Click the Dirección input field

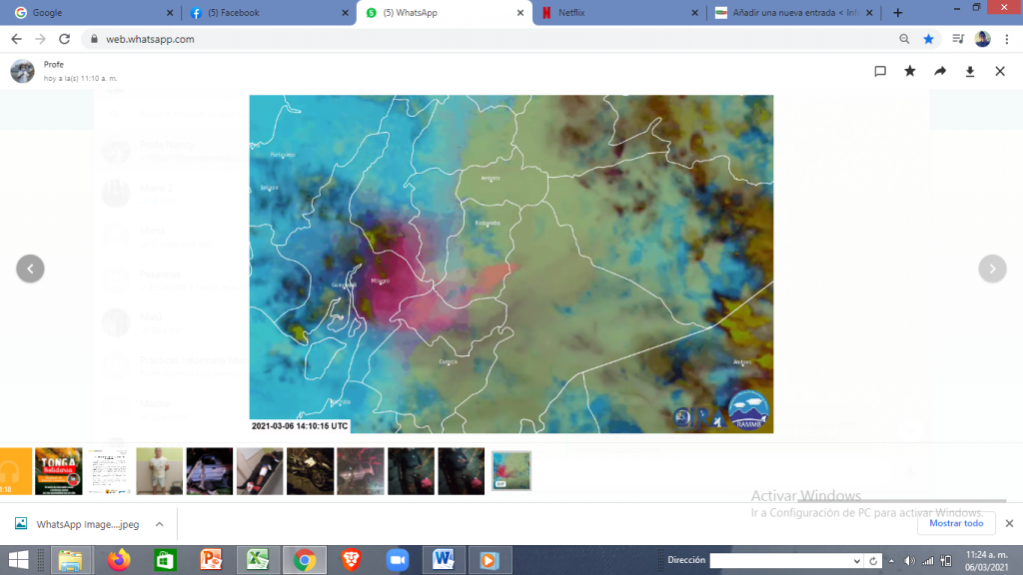tap(780, 561)
